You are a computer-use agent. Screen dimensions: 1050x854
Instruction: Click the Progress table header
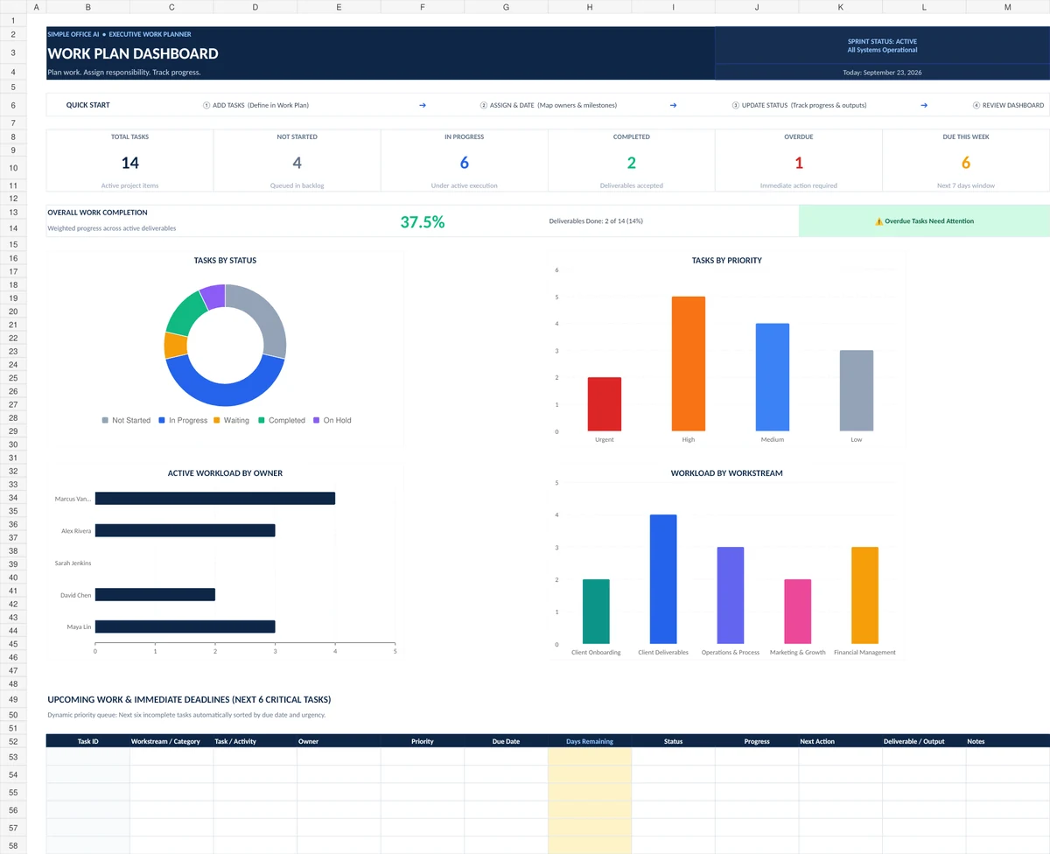(757, 741)
